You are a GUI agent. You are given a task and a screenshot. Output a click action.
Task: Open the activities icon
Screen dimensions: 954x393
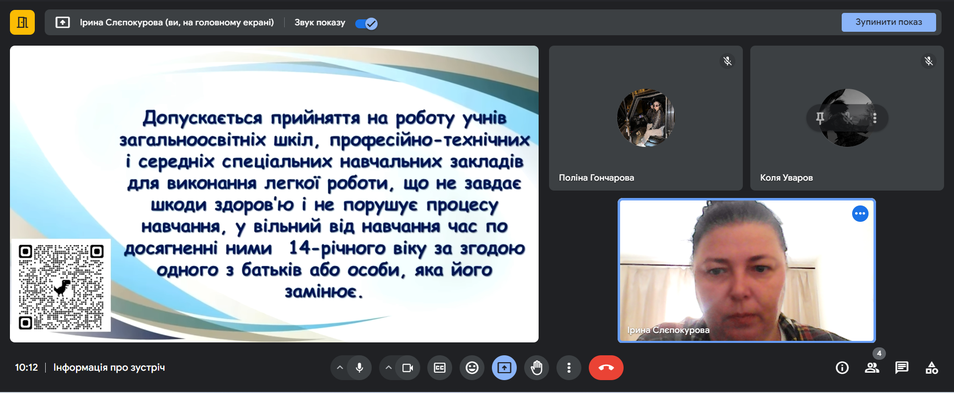coord(932,368)
